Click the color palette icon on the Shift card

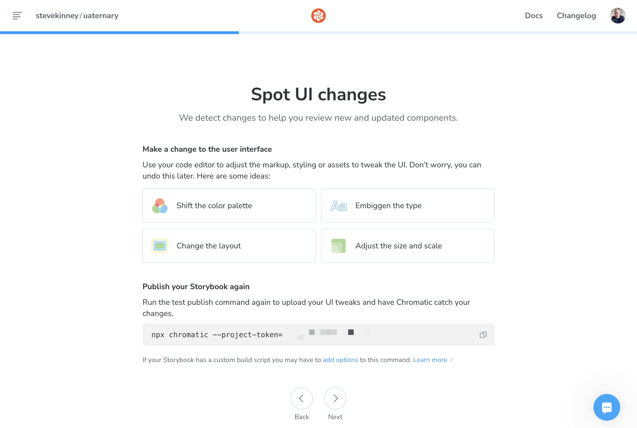click(160, 206)
